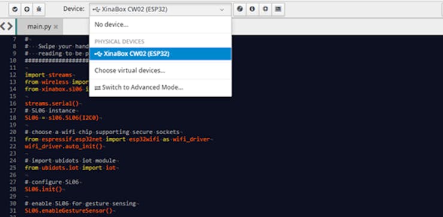Start debugging with the bug icon
Image resolution: width=443 pixels, height=217 pixels.
coord(39,9)
